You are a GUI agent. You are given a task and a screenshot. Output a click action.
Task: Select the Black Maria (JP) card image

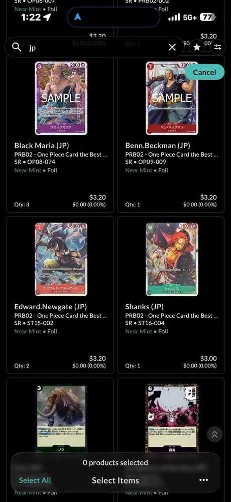coord(61,98)
